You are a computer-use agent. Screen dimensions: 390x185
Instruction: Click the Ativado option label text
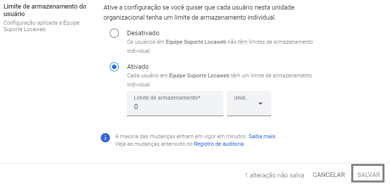tap(138, 67)
